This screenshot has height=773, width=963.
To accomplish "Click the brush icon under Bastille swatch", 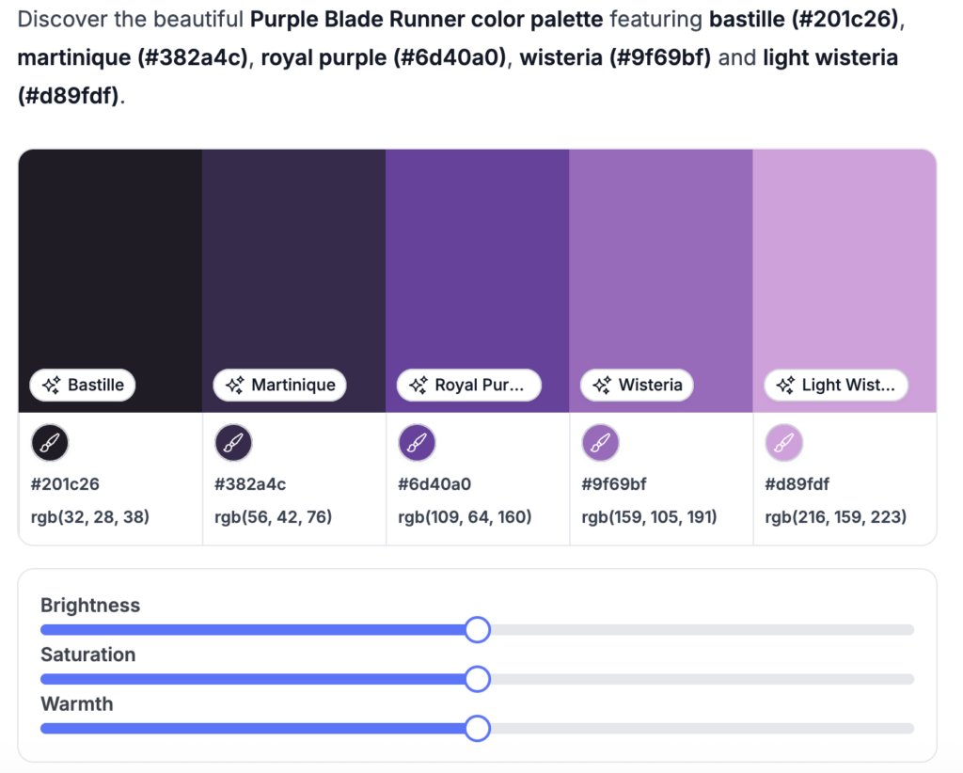I will click(x=50, y=443).
